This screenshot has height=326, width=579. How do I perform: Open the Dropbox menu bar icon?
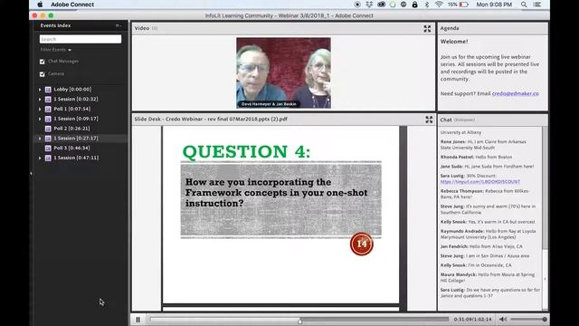click(369, 5)
